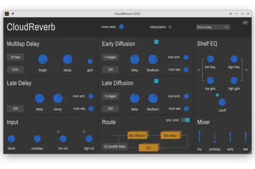Viewport: 255px width, 169px height.
Task: Toggle Early Diffusion enable square
Action: 156,42
